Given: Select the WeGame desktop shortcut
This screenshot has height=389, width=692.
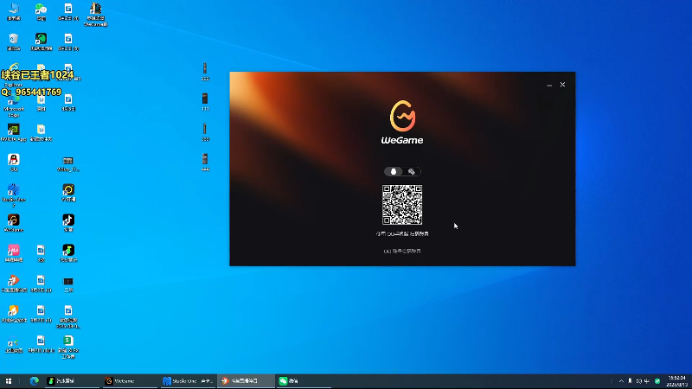Looking at the screenshot, I should [14, 223].
